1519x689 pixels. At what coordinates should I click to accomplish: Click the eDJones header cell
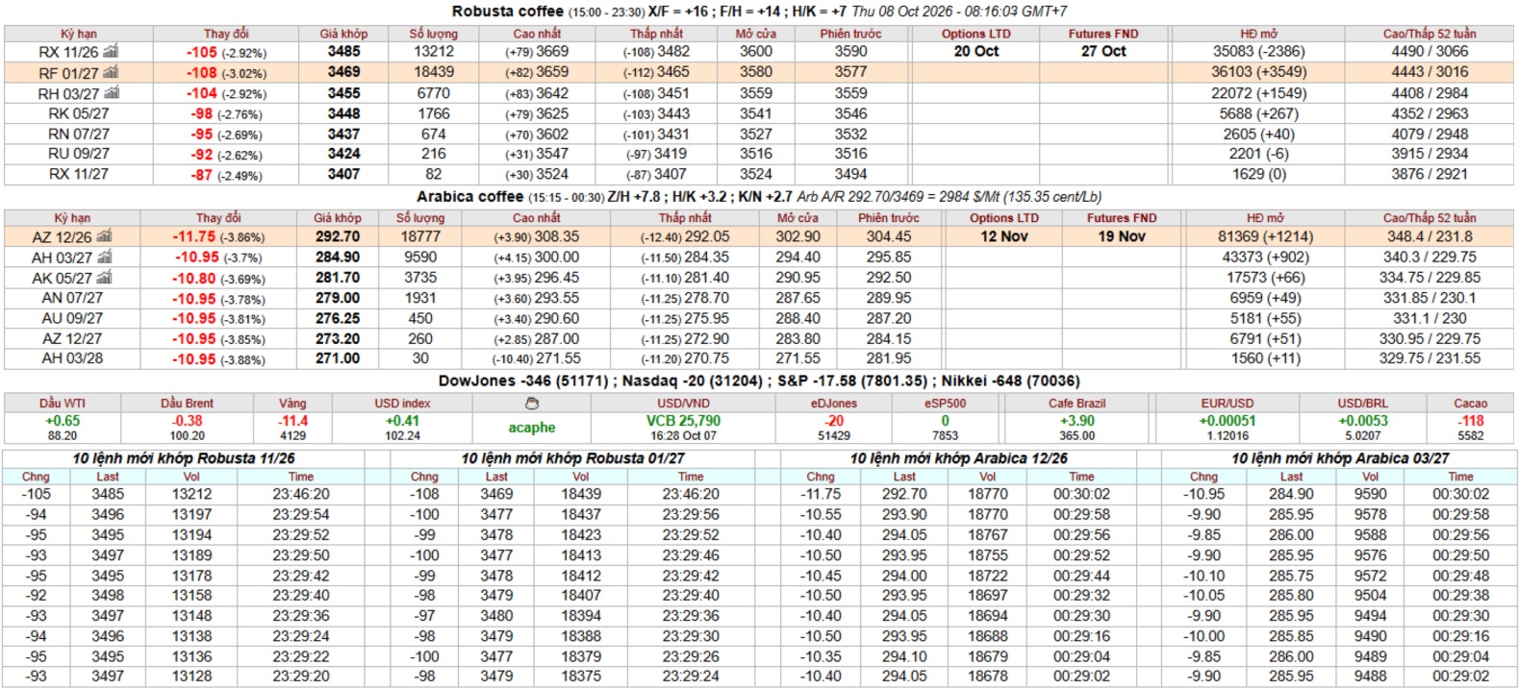tap(834, 404)
